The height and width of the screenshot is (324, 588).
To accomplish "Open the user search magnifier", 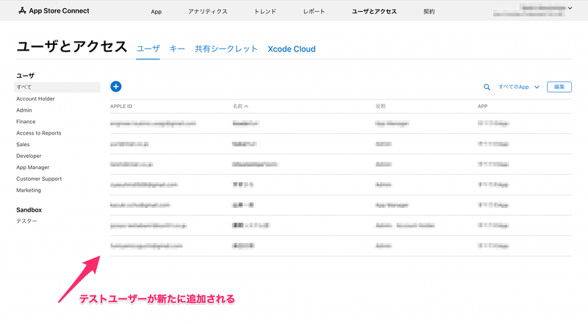I will (487, 87).
